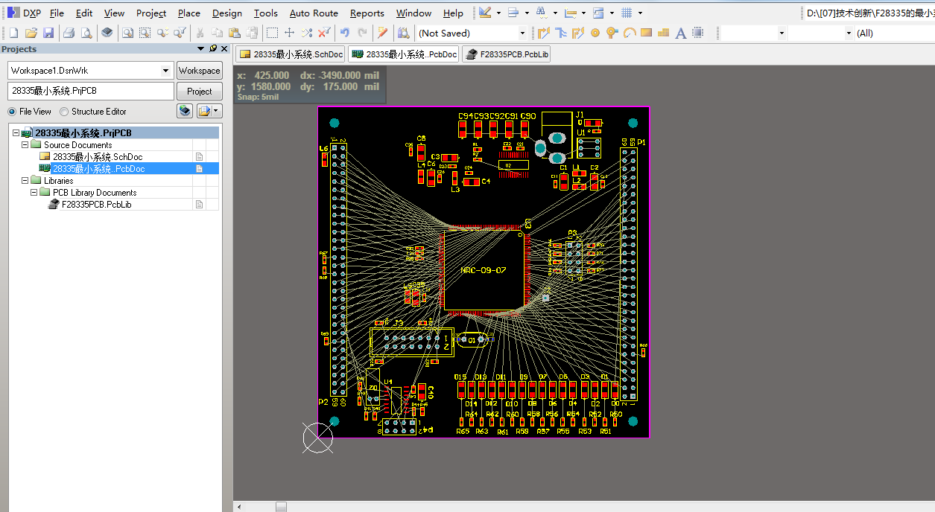Click the file address path field
935x512 pixels.
(x=869, y=13)
